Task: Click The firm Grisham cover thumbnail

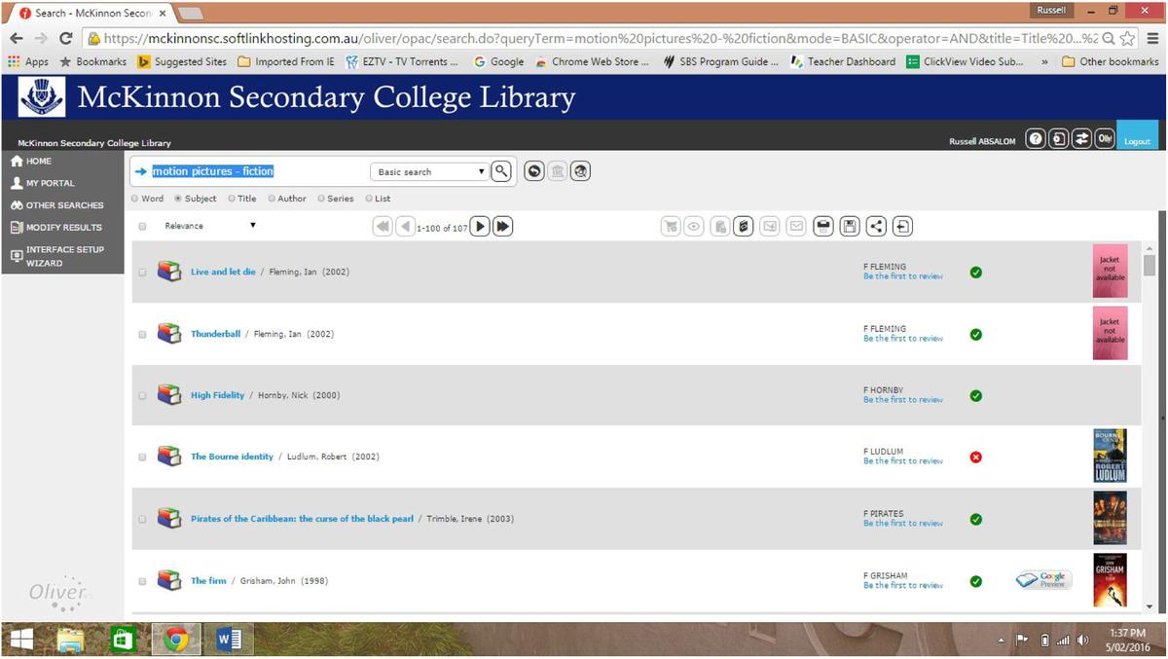Action: 1110,580
